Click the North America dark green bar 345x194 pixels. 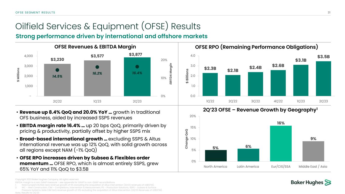[216, 156]
